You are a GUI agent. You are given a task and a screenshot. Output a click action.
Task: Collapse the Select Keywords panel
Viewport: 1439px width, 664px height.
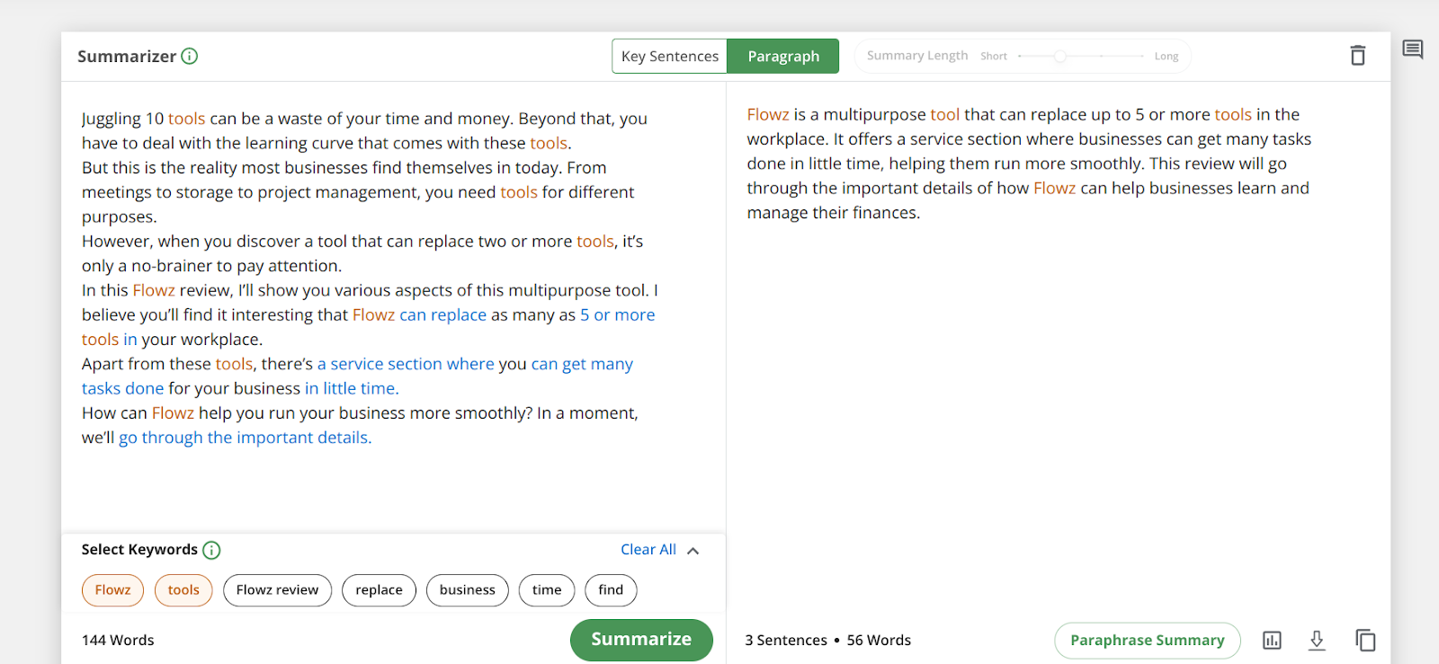(x=693, y=551)
